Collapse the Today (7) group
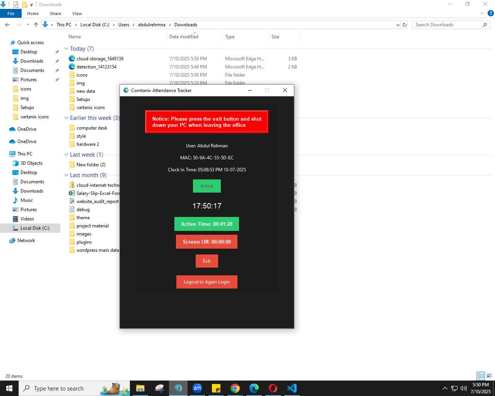 pyautogui.click(x=66, y=49)
